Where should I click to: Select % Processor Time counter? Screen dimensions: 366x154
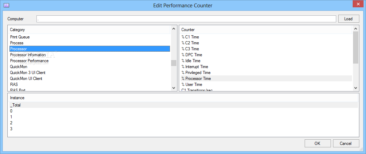point(266,79)
